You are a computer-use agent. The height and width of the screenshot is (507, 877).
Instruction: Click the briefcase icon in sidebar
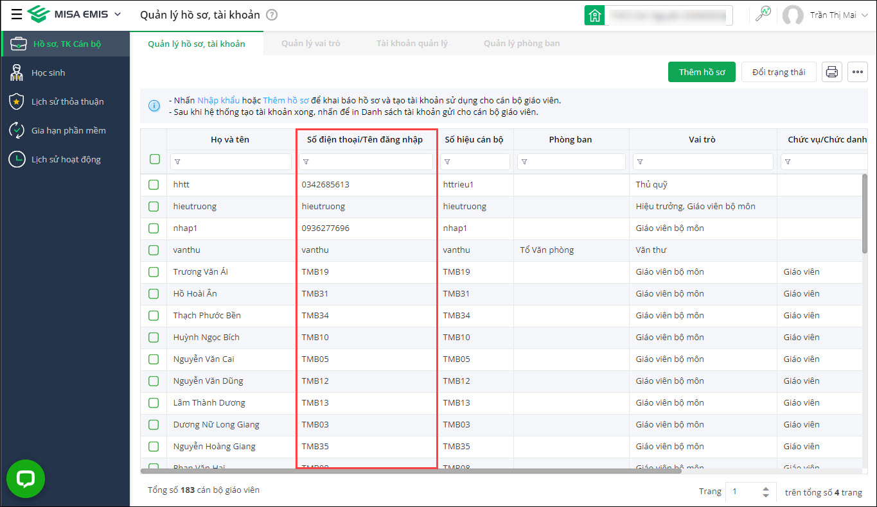click(19, 44)
